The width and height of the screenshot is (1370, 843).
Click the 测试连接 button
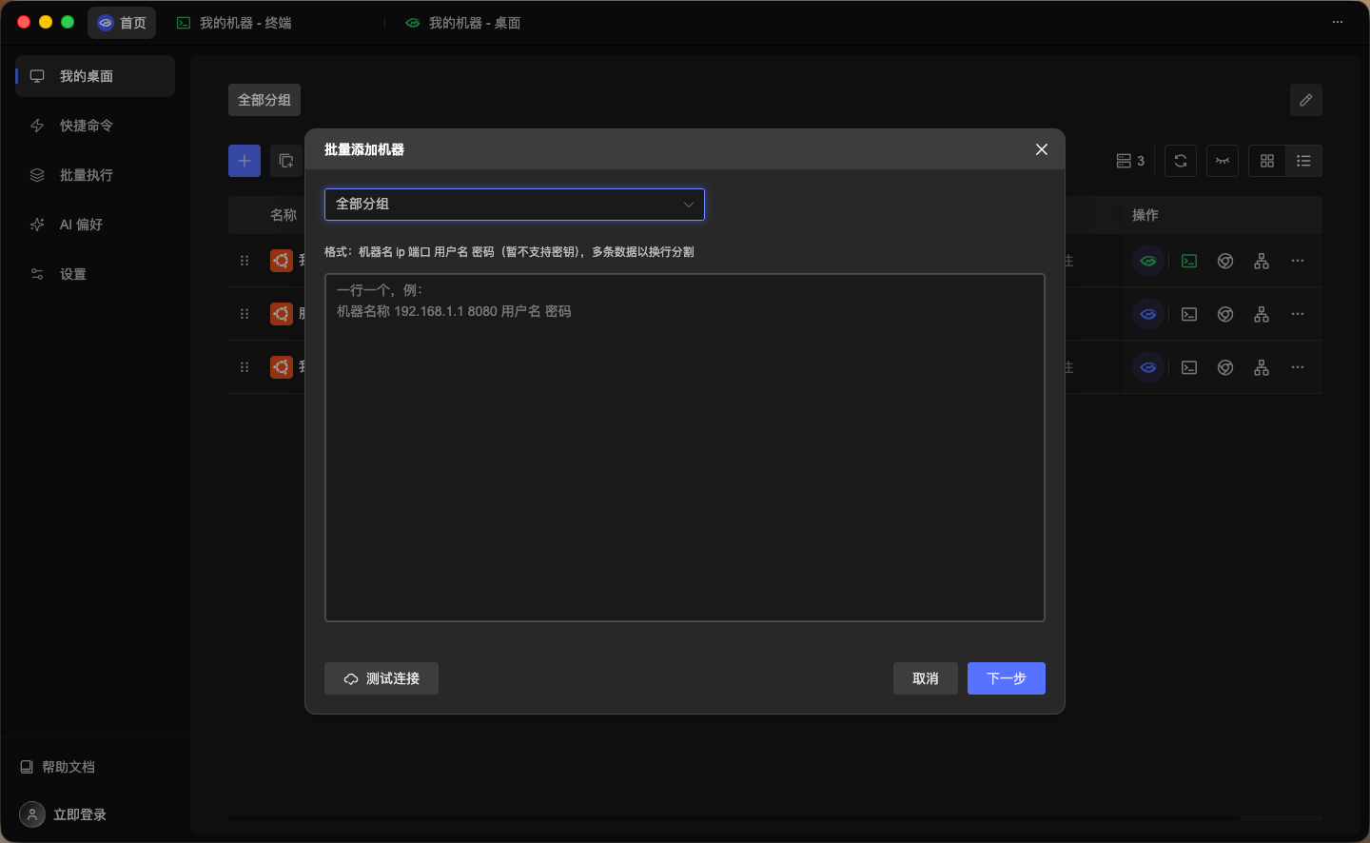[382, 678]
